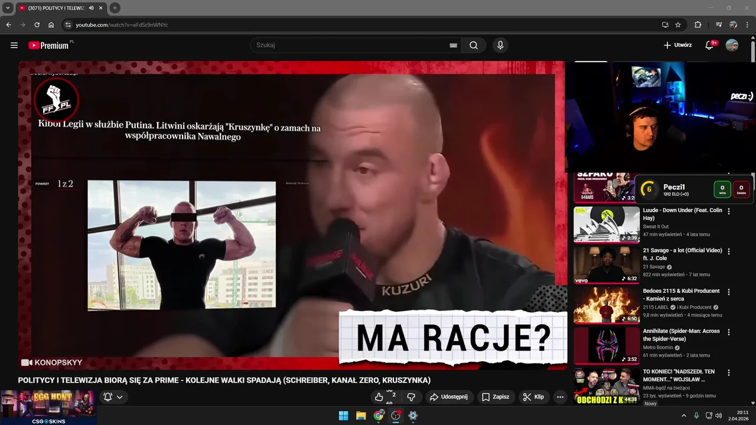Open MMA-bądź na bieżąco channel link

click(667, 388)
